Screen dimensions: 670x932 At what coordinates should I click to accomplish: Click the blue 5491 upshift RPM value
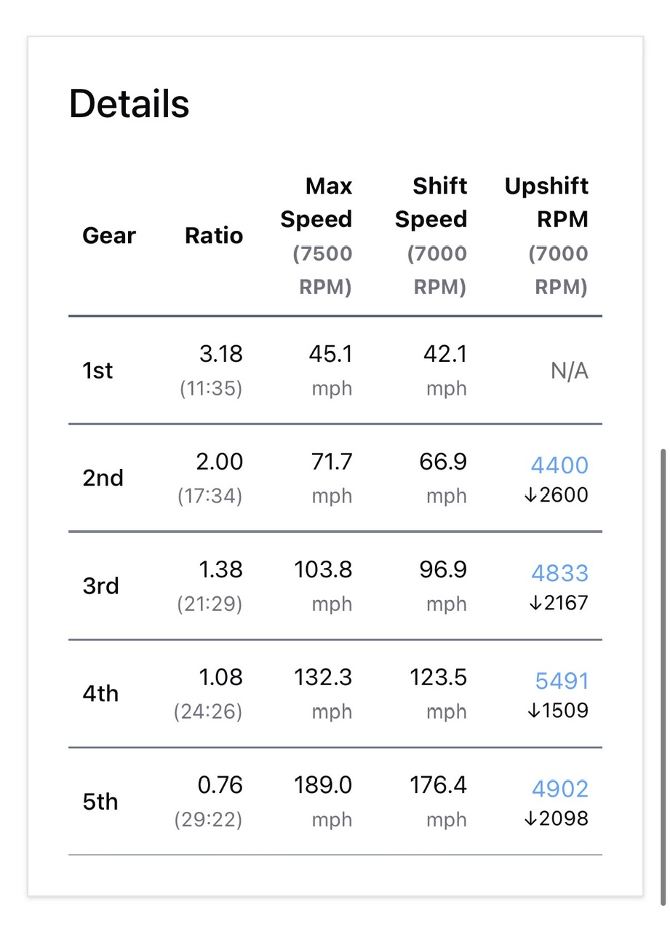coord(562,681)
